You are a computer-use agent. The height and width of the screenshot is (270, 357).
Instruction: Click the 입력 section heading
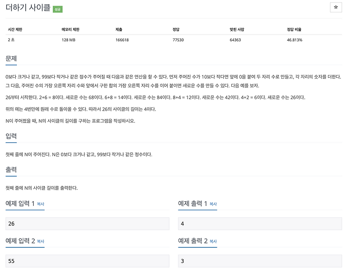[x=11, y=136]
